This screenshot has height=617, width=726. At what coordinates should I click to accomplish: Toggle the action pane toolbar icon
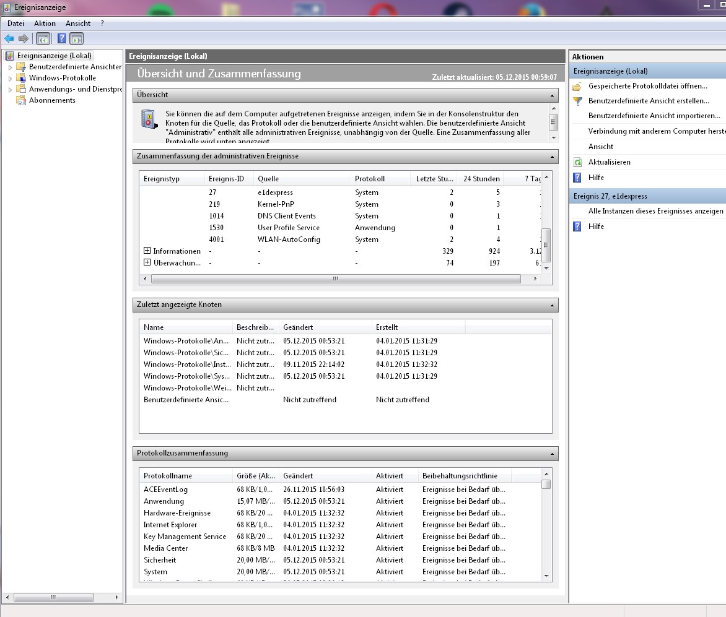click(76, 39)
